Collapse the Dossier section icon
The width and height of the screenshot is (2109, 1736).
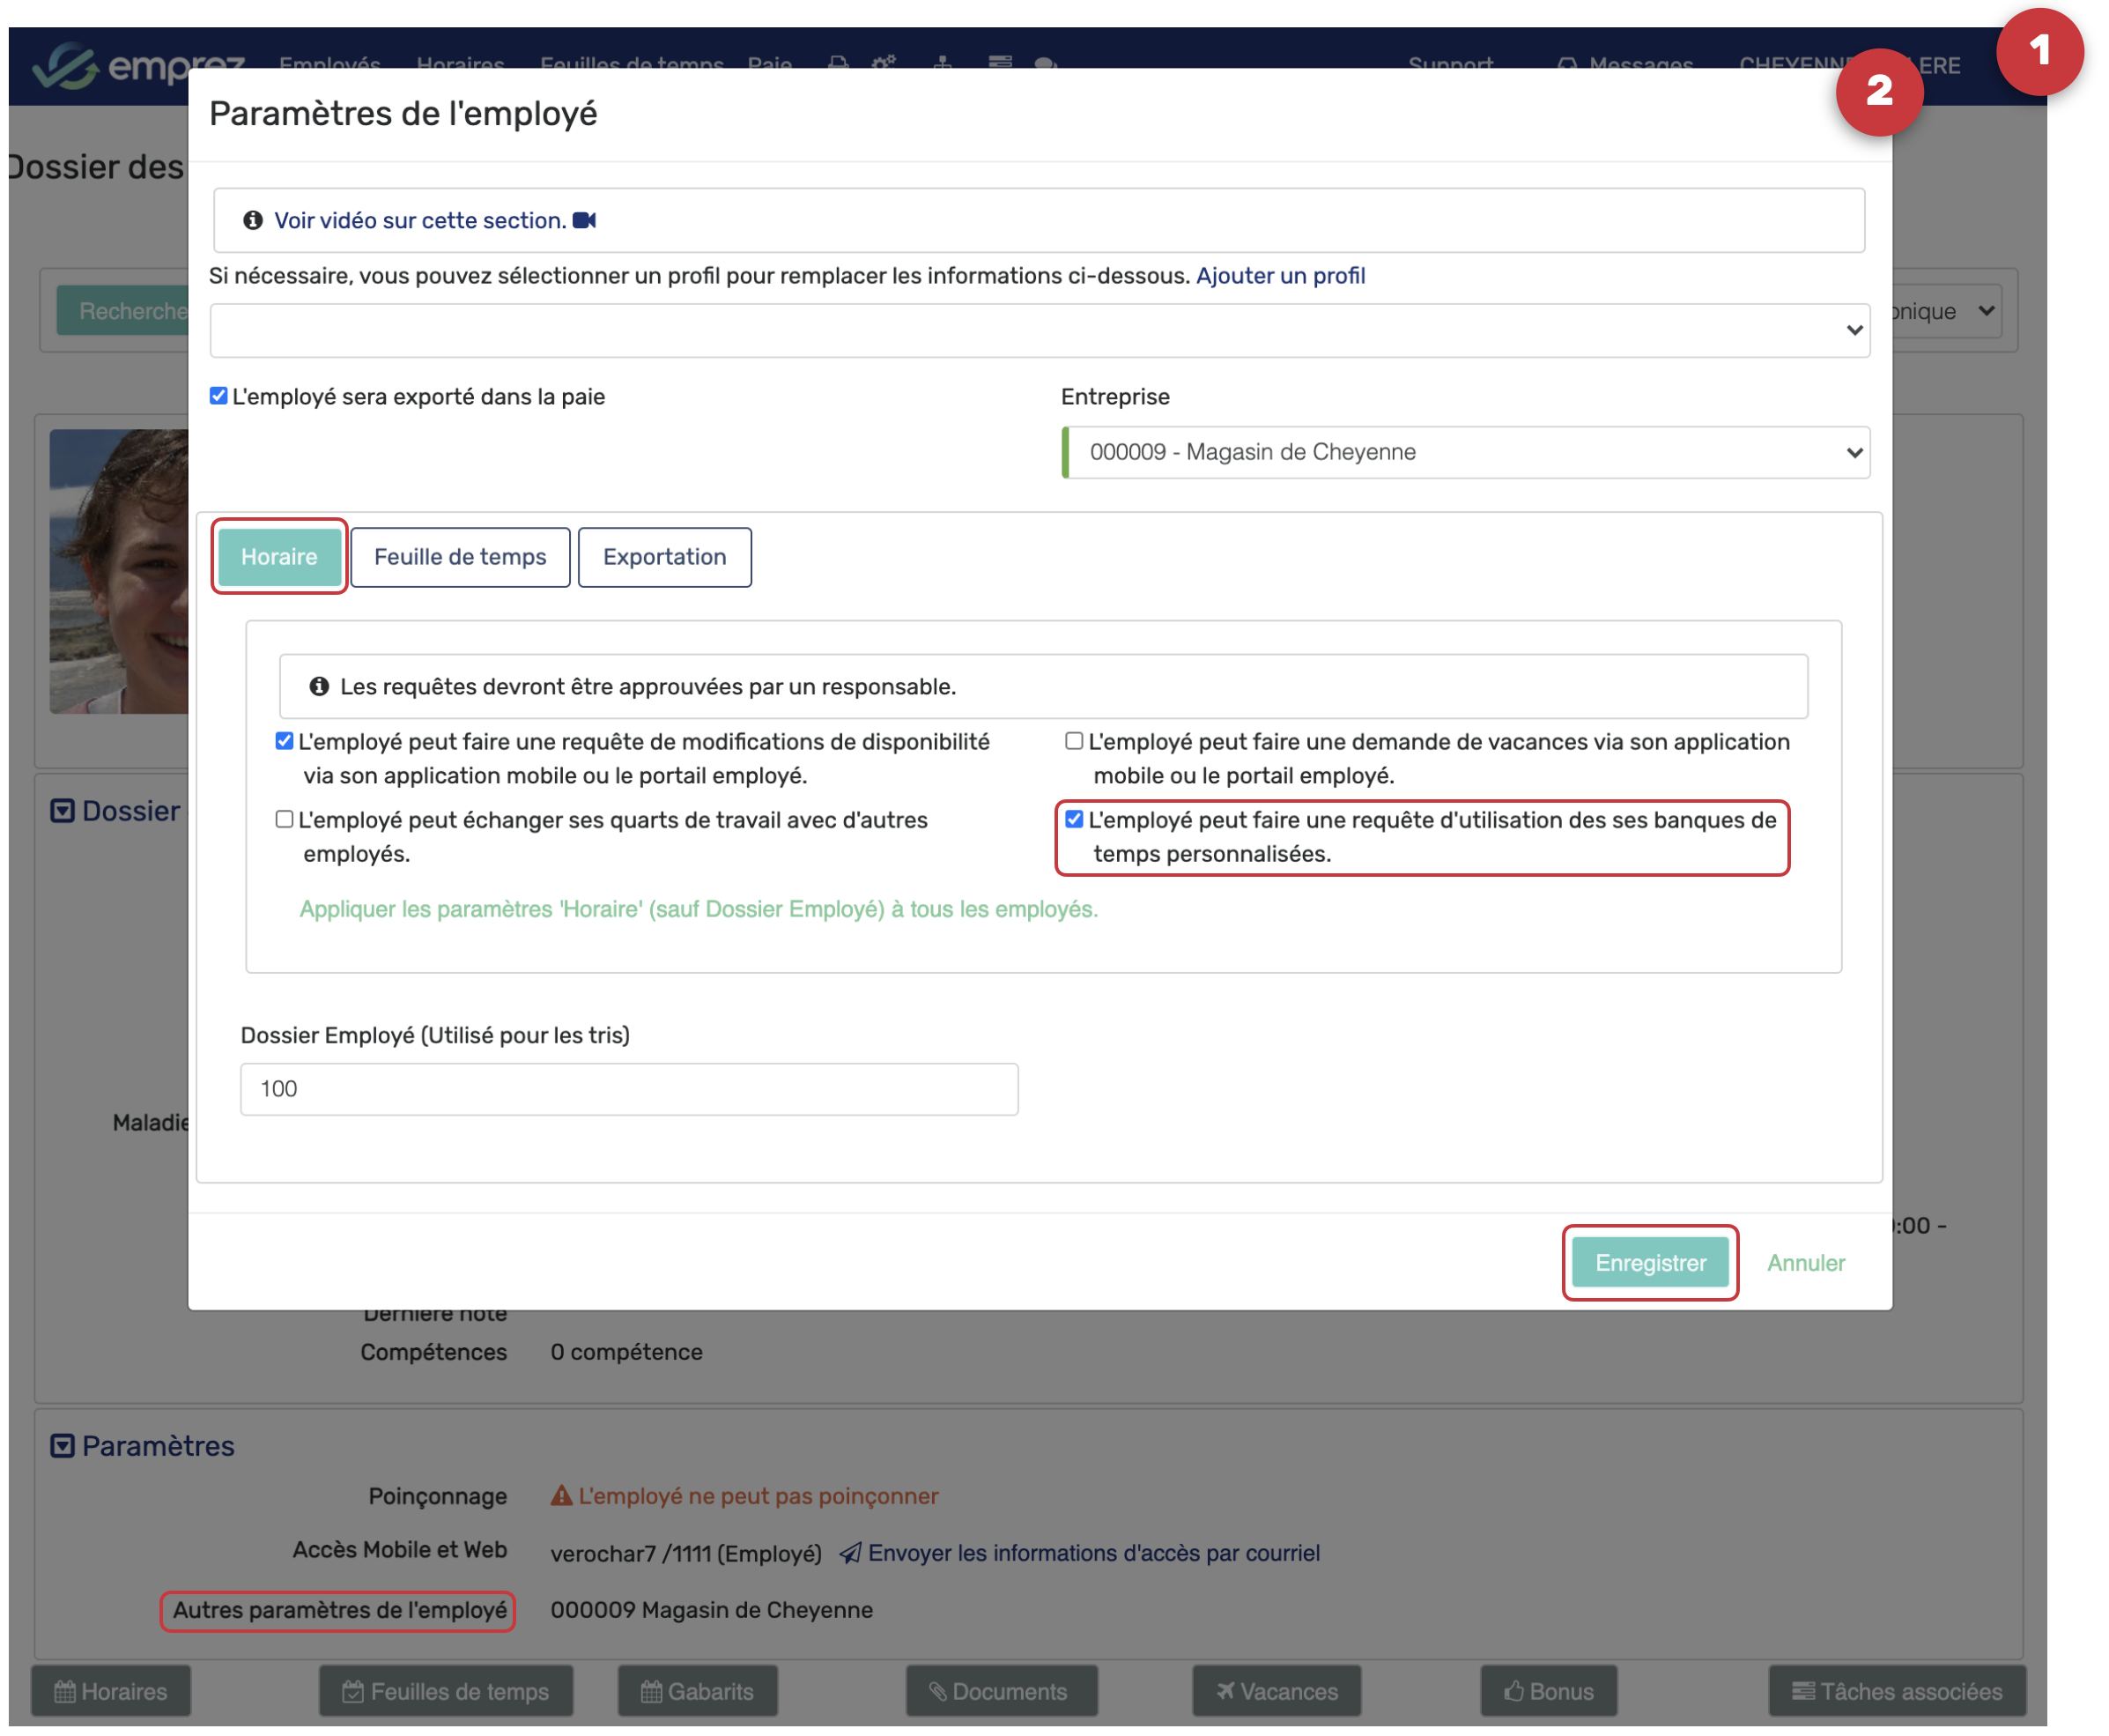coord(62,811)
